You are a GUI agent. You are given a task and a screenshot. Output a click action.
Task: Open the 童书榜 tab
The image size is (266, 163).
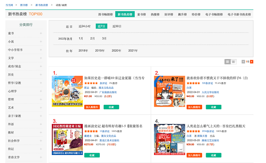point(141,15)
